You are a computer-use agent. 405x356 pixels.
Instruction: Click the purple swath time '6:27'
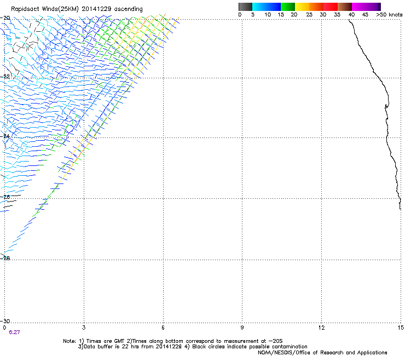(x=14, y=332)
